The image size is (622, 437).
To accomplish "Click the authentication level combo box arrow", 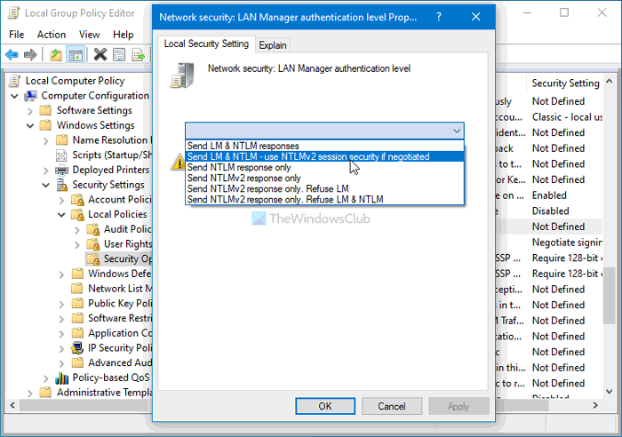I will point(457,131).
